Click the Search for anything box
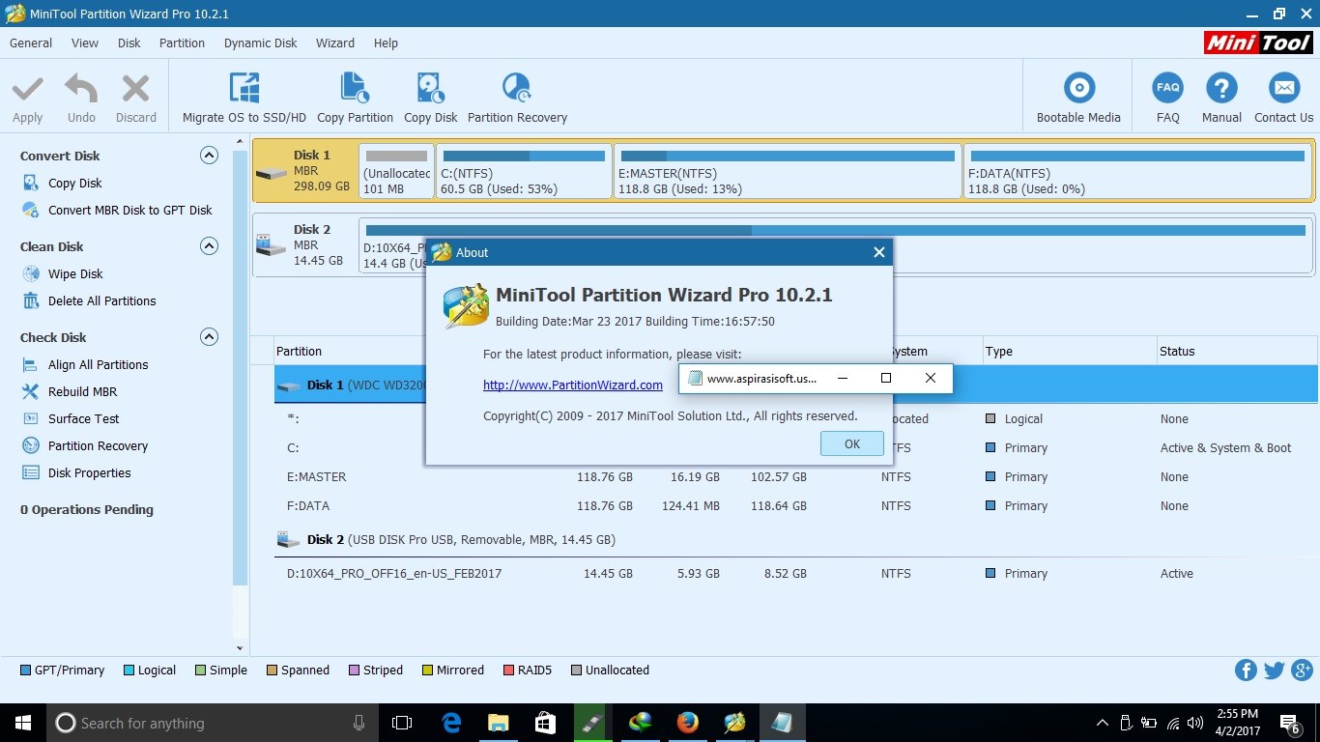Screen dimensions: 1320x742 click(x=213, y=723)
